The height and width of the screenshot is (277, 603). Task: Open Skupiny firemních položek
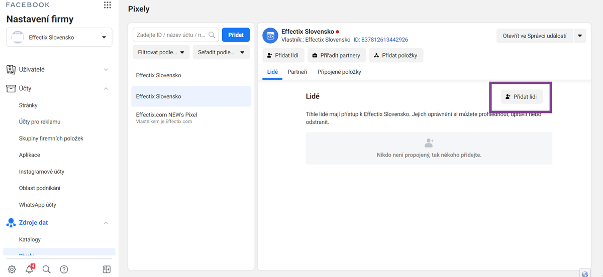click(x=51, y=138)
